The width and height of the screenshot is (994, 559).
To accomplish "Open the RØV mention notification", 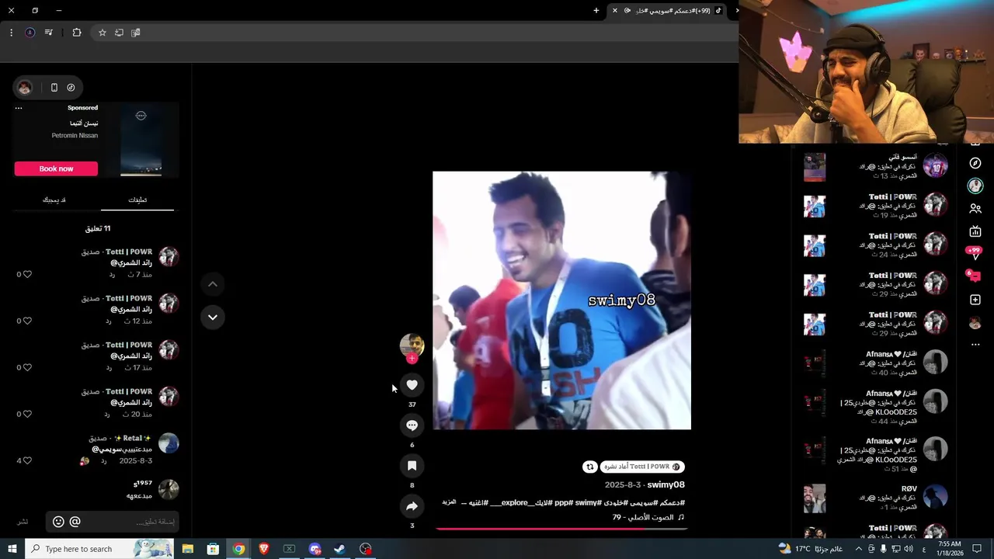I will (876, 498).
